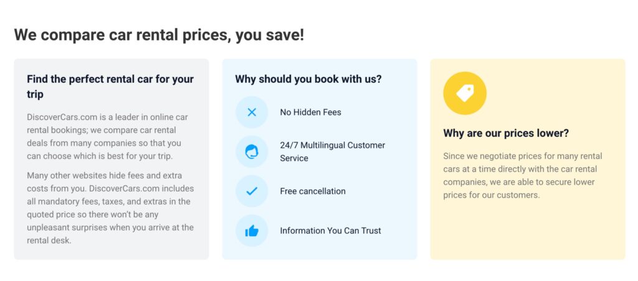Click the light blue benefits card

(320, 159)
